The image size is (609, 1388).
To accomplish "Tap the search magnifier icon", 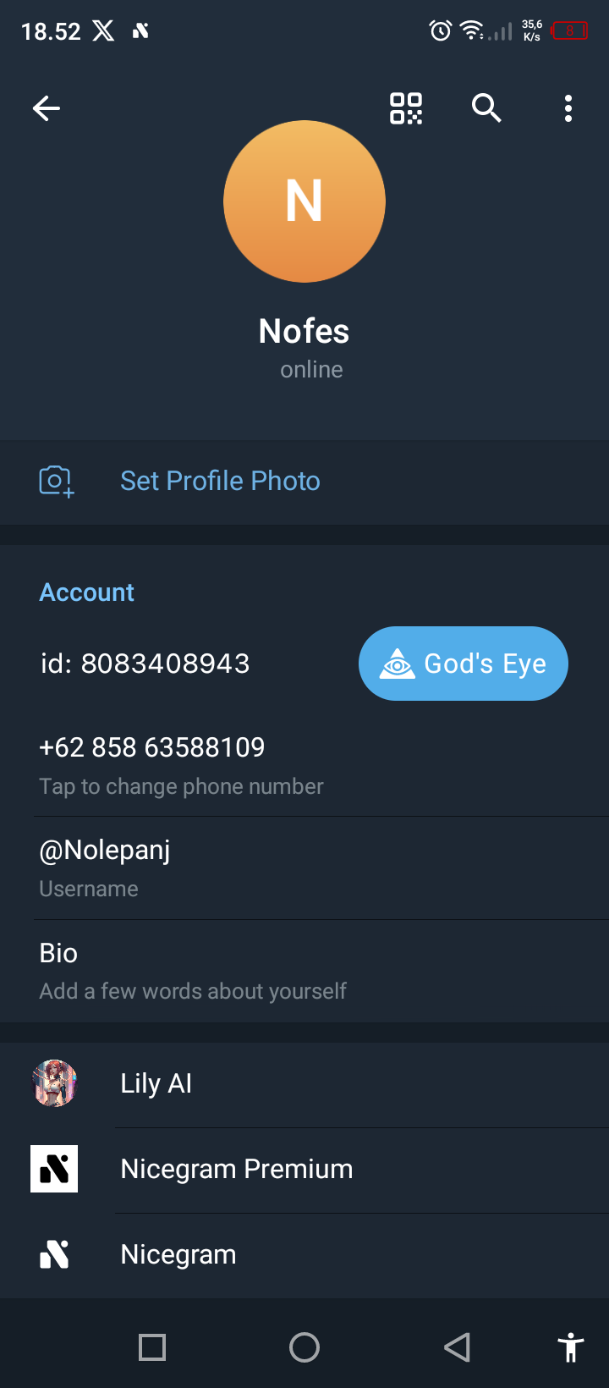I will (486, 108).
